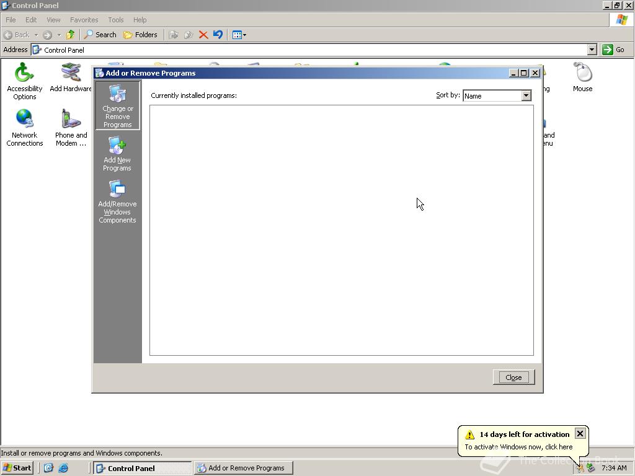Viewport: 635px width, 476px height.
Task: Open the Edit menu
Action: (31, 20)
